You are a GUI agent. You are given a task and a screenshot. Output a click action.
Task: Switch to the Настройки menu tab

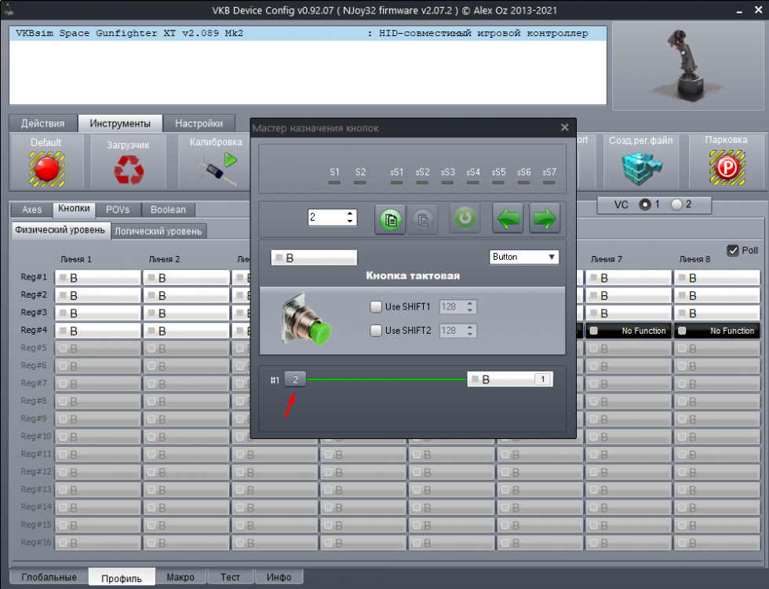(199, 123)
